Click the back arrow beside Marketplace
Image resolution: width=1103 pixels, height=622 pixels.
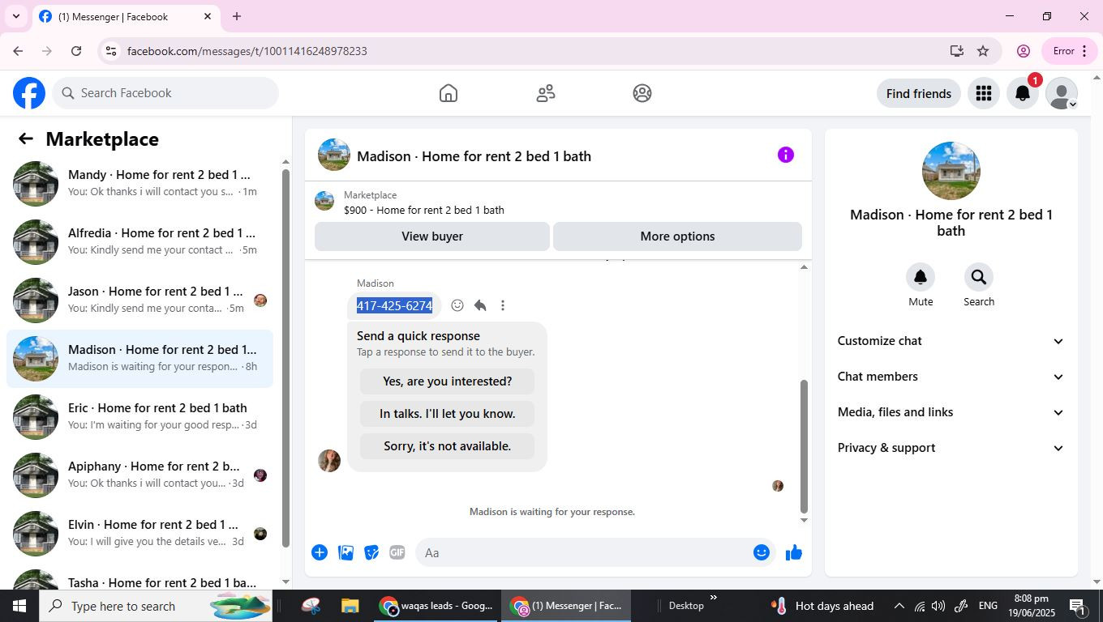coord(26,138)
